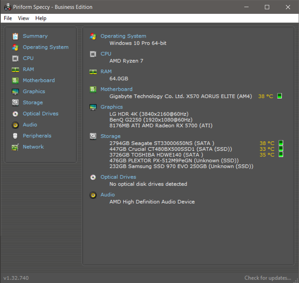Click the Seagate drive temperature green icon

281,143
